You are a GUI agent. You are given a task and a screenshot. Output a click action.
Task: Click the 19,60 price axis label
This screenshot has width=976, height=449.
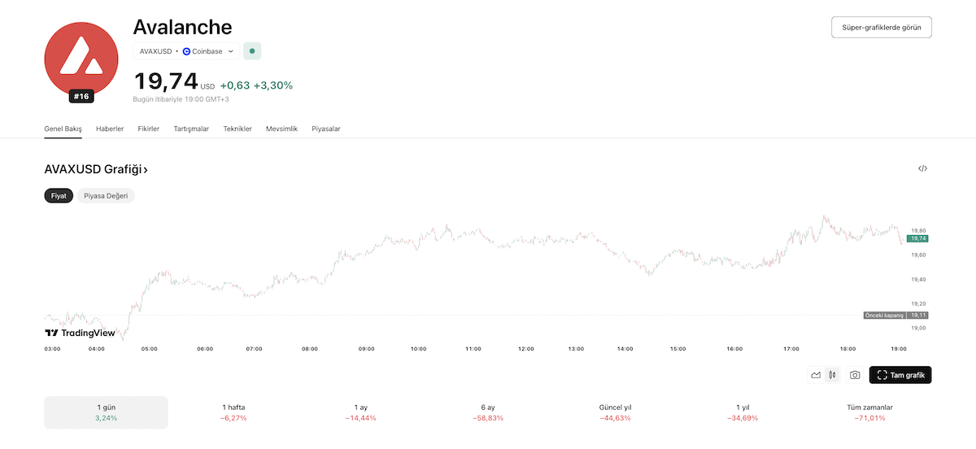tap(919, 255)
